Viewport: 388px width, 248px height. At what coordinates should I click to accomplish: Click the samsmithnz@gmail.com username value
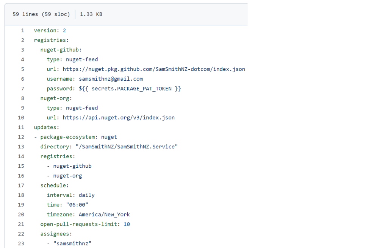(x=111, y=79)
